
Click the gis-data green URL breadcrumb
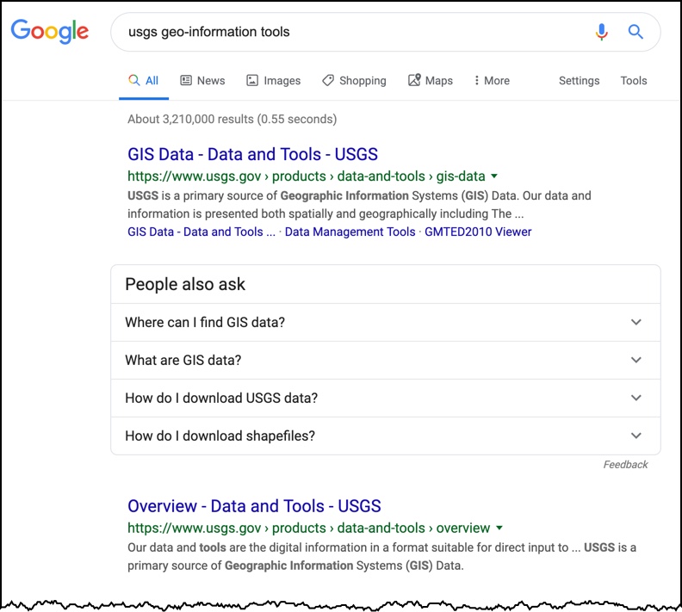point(307,176)
